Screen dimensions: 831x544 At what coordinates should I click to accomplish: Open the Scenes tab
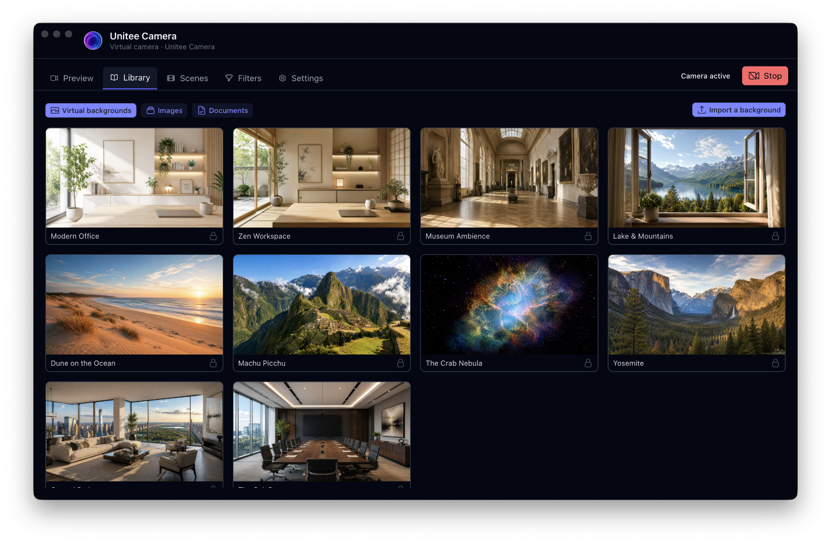[187, 78]
